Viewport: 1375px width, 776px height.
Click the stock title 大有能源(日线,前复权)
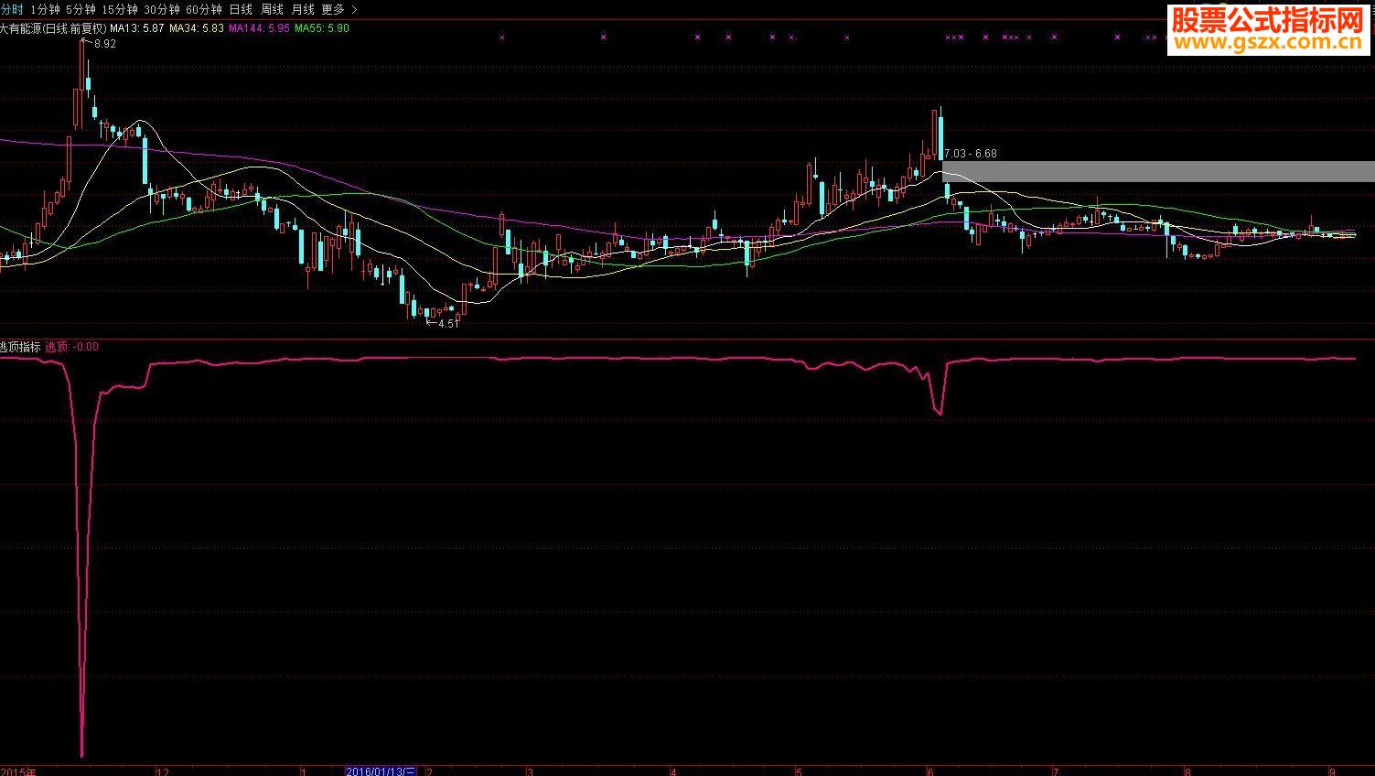pos(53,28)
